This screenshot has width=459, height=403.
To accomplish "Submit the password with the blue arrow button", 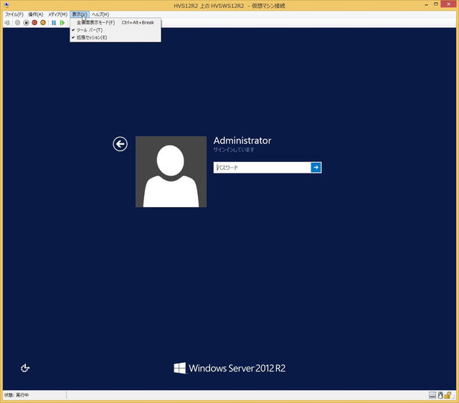I will [x=316, y=167].
